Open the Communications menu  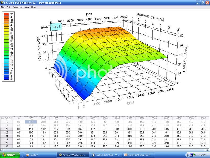click(21, 7)
